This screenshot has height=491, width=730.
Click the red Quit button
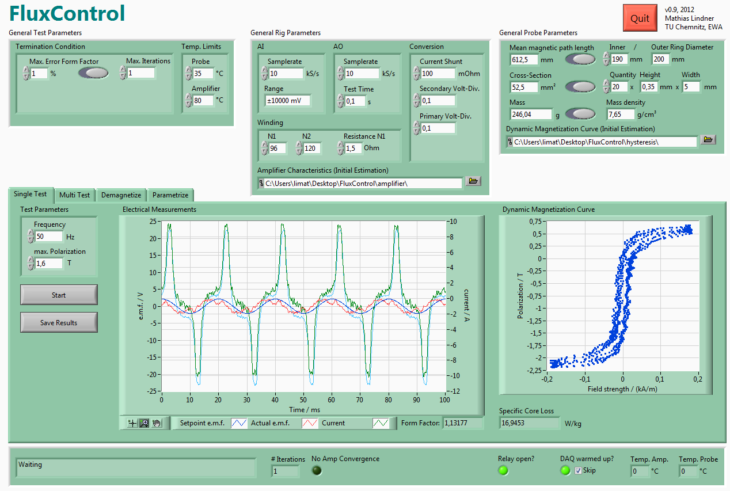[640, 18]
